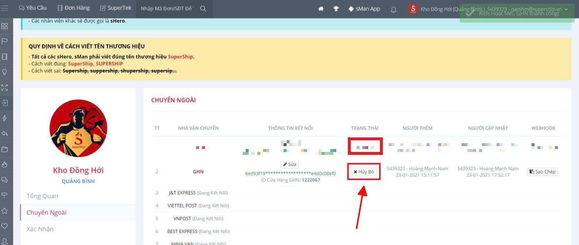Select the J&T EXPRESS row

point(357,193)
